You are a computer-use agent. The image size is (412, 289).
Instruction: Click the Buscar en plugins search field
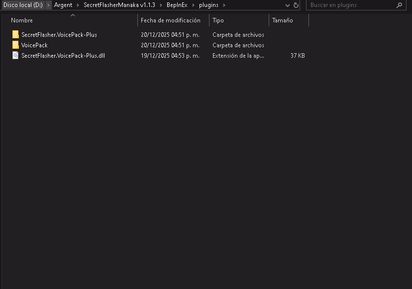click(351, 5)
